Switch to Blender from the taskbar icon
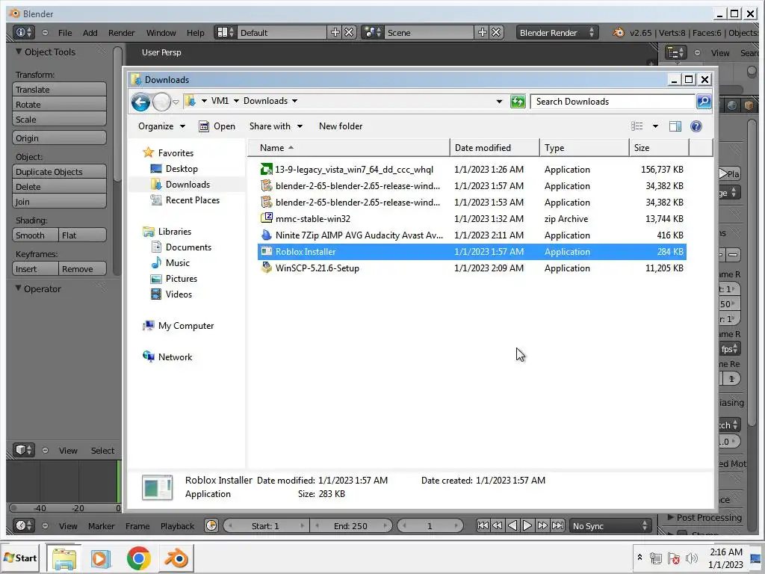Viewport: 765px width, 574px height. 176,558
